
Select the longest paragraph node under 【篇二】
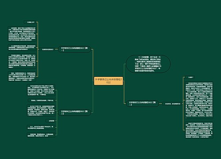coord(199,100)
